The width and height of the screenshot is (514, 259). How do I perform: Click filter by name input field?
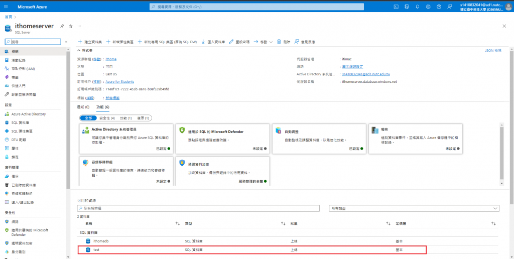(x=198, y=208)
